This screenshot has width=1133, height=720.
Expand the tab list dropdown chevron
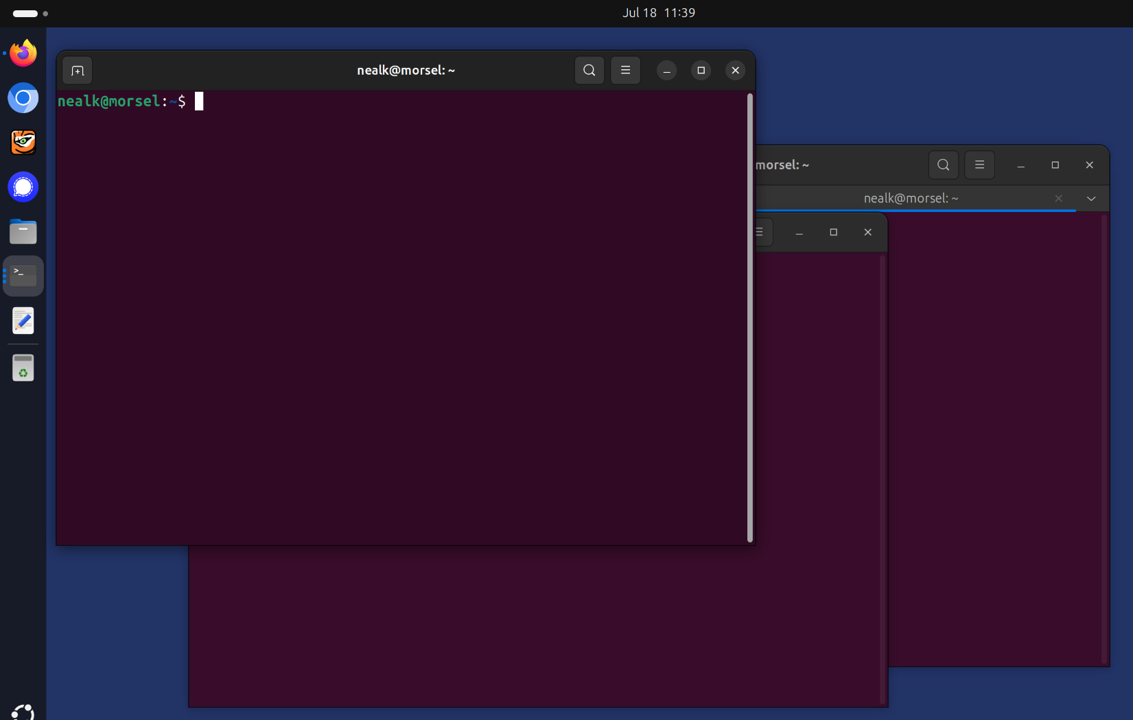coord(1091,199)
